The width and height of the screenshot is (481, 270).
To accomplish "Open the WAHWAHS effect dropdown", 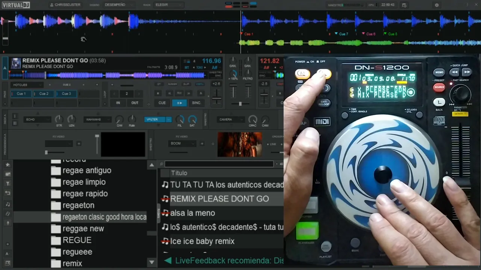I will pos(97,120).
